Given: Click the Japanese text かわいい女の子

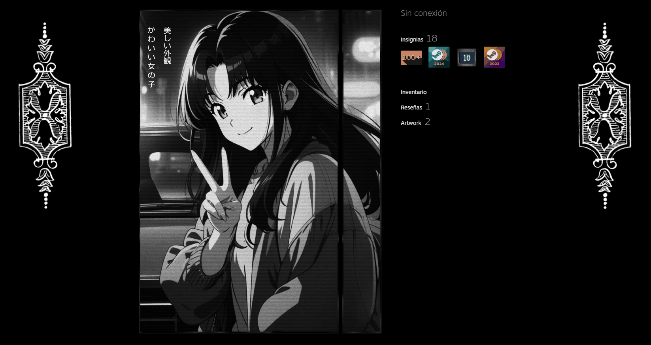Looking at the screenshot, I should coord(151,57).
